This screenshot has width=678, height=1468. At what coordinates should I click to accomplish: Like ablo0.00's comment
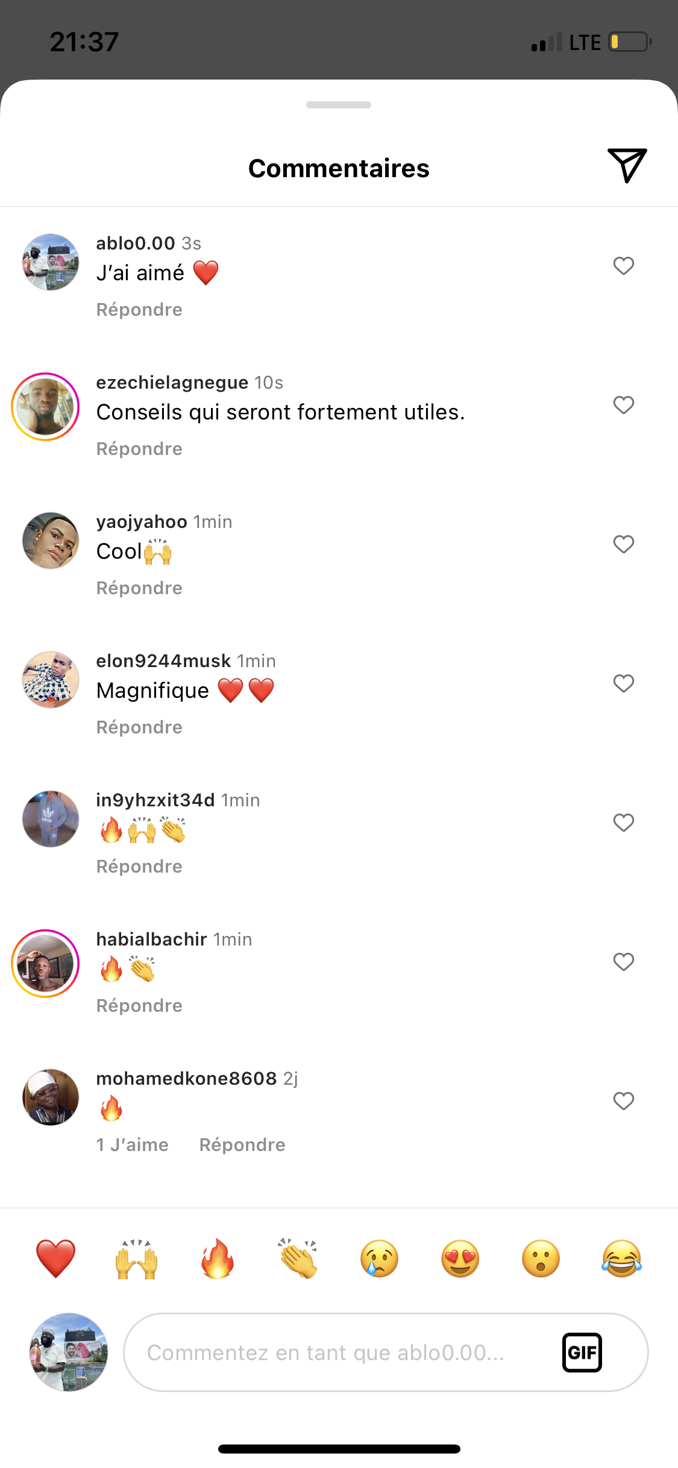tap(623, 266)
